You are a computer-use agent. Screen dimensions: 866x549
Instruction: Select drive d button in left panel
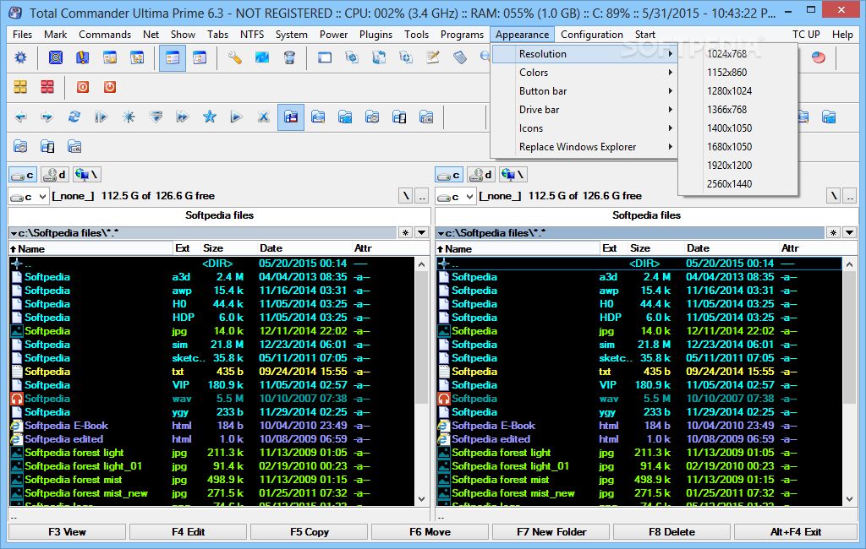pos(55,175)
